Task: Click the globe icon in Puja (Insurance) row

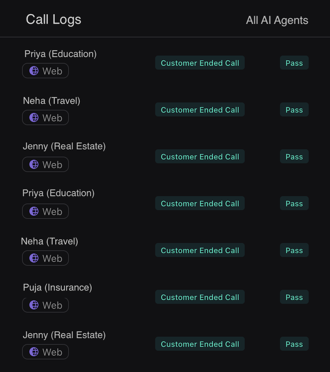Action: (34, 305)
